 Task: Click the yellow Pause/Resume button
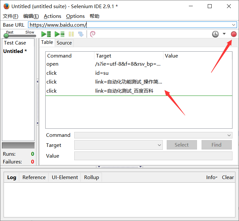[71, 34]
